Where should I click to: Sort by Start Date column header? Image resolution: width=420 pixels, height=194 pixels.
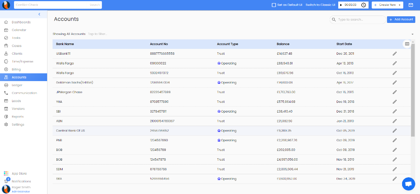[344, 44]
